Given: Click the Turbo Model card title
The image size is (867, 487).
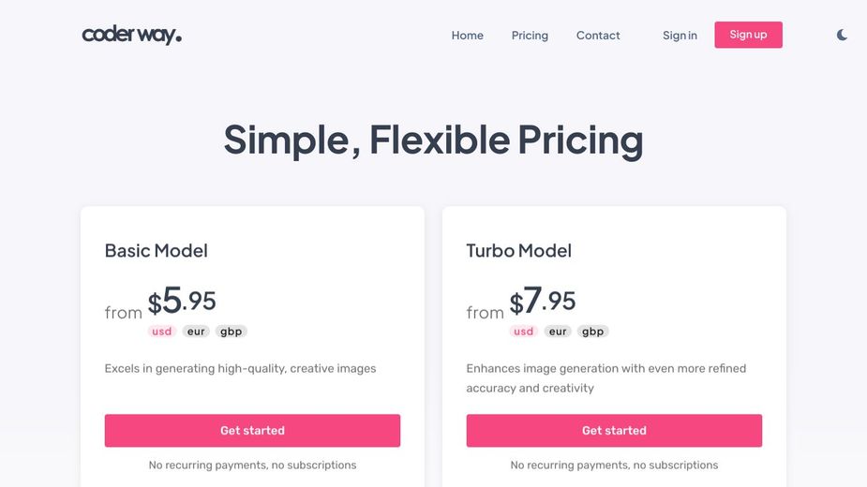Looking at the screenshot, I should point(518,250).
